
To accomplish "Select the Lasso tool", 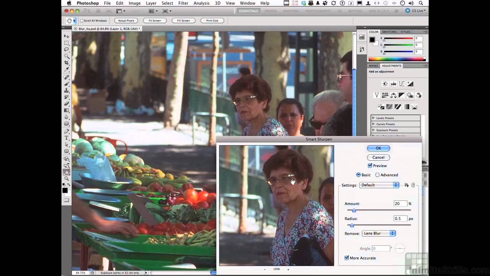I will pyautogui.click(x=67, y=49).
